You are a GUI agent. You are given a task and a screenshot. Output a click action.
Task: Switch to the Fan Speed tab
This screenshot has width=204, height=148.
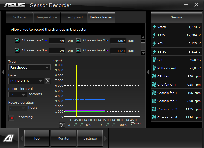74,17
